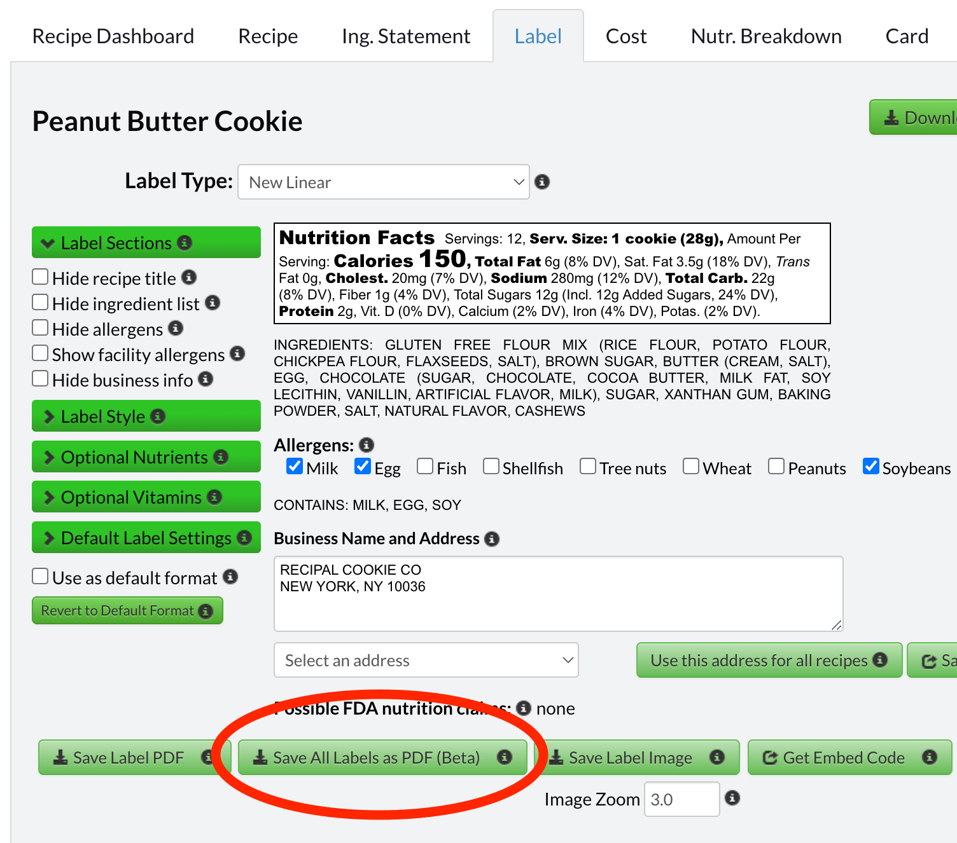This screenshot has width=957, height=843.
Task: Click Revert to Default Format button
Action: coord(127,611)
